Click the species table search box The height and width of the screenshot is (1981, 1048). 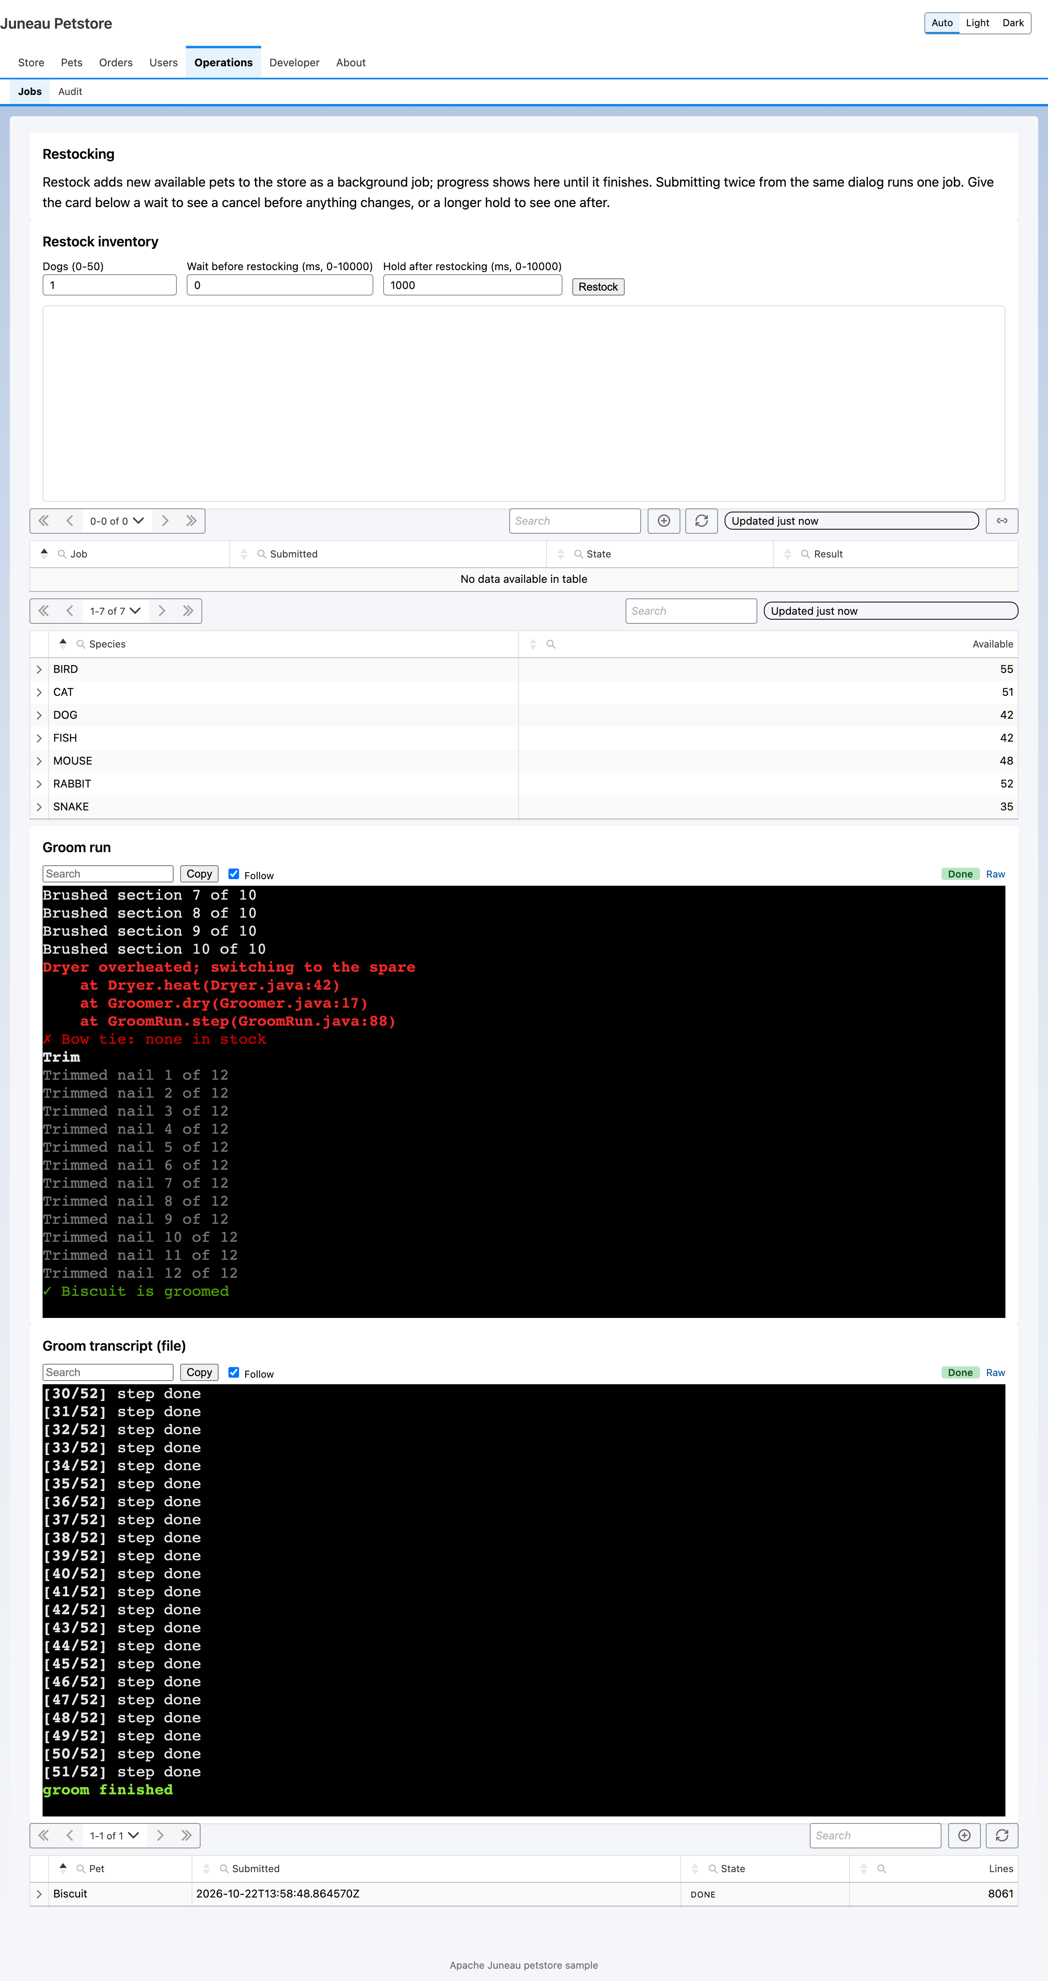[691, 611]
